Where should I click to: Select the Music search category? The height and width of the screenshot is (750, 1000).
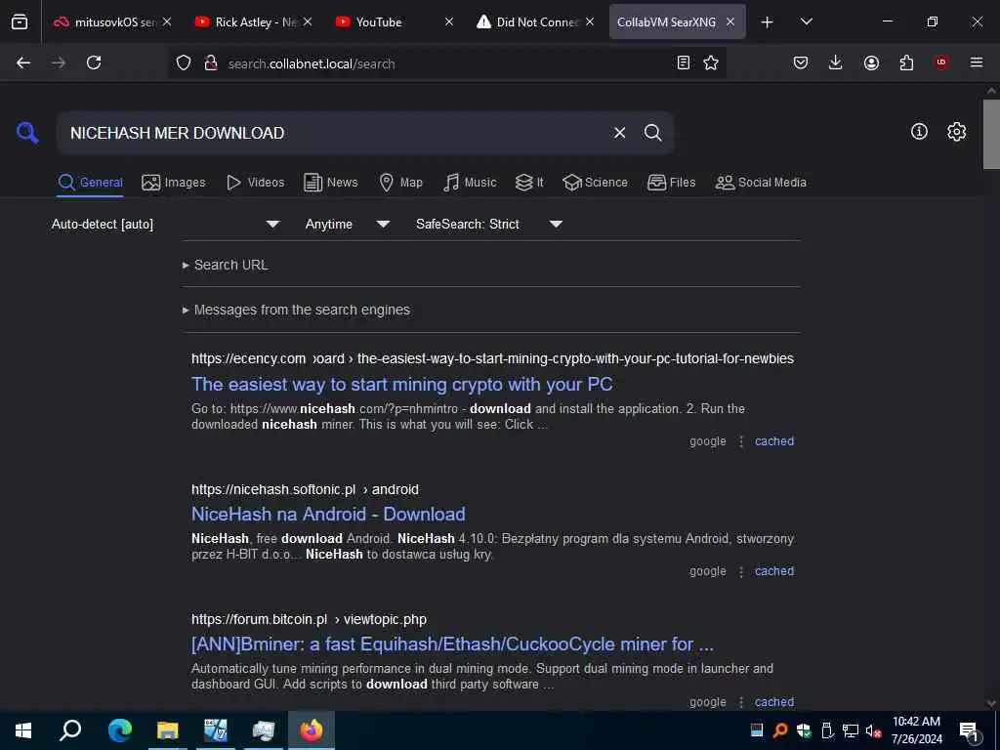[470, 183]
